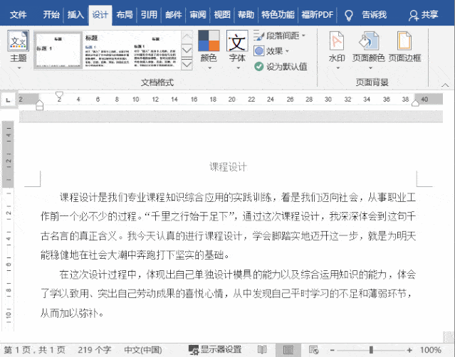
Task: Switch to the 开始 tab
Action: [x=51, y=15]
